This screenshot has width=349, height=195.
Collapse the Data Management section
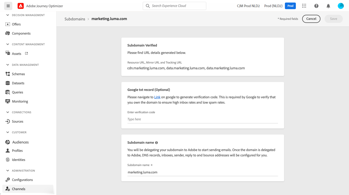click(8, 65)
